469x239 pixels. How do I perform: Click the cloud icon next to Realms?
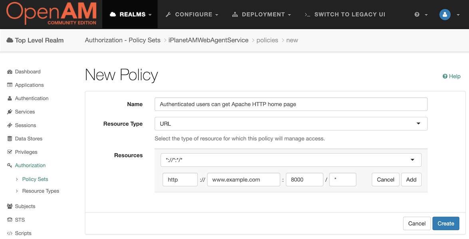tap(113, 14)
